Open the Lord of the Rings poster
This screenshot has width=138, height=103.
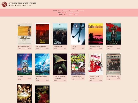click(60, 64)
